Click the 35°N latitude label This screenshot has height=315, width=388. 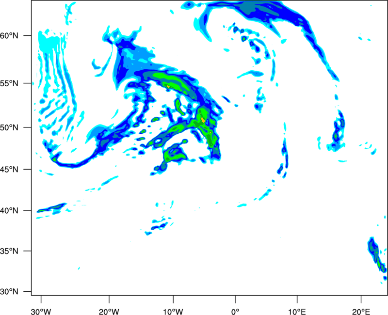pyautogui.click(x=9, y=251)
